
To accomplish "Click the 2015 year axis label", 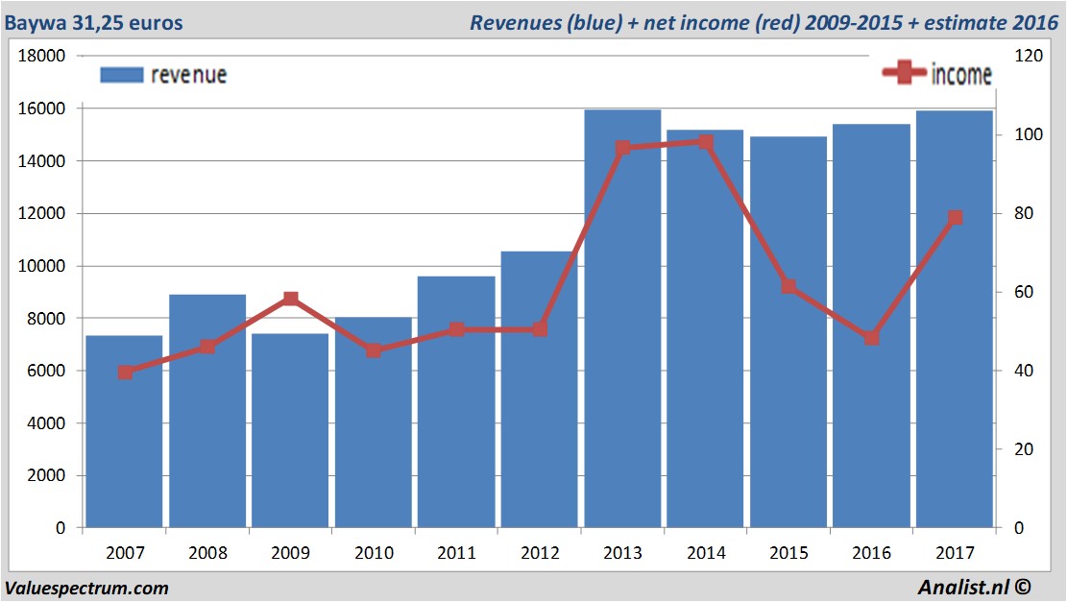I will coord(788,553).
